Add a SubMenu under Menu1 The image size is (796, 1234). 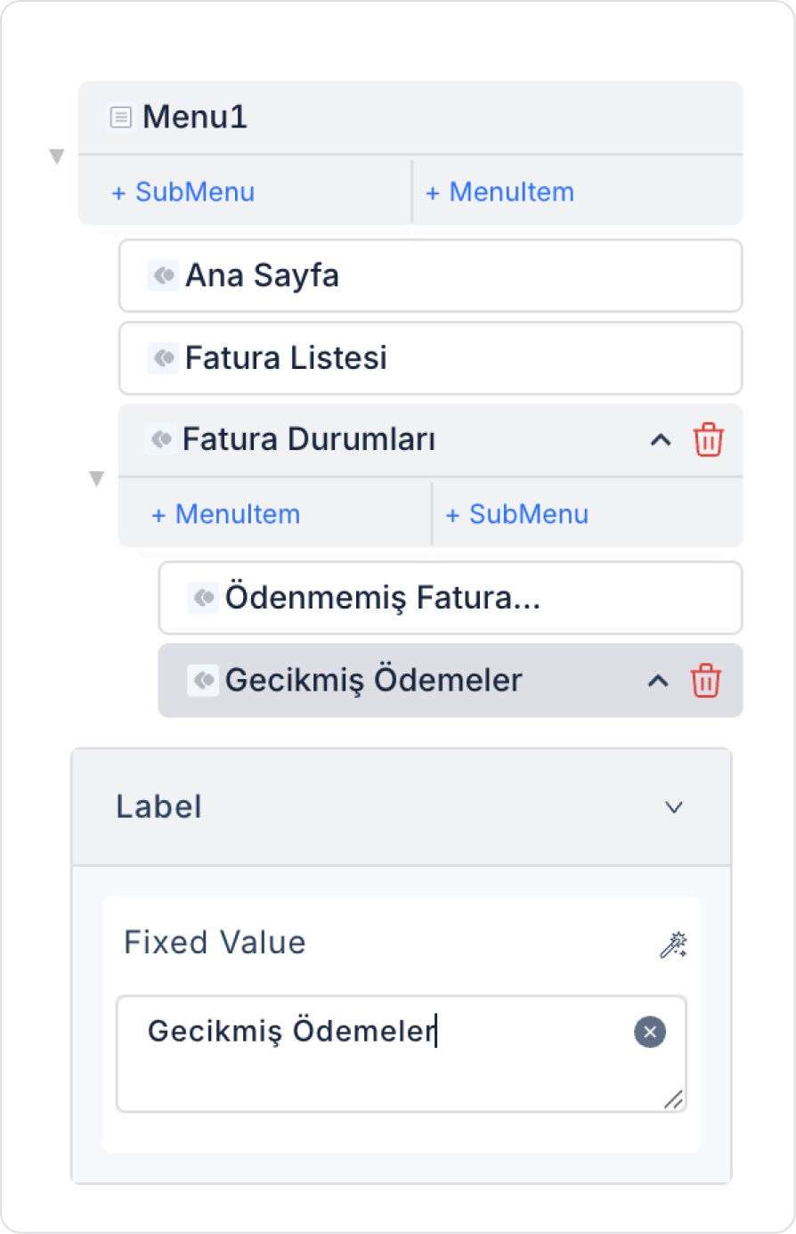pyautogui.click(x=183, y=192)
